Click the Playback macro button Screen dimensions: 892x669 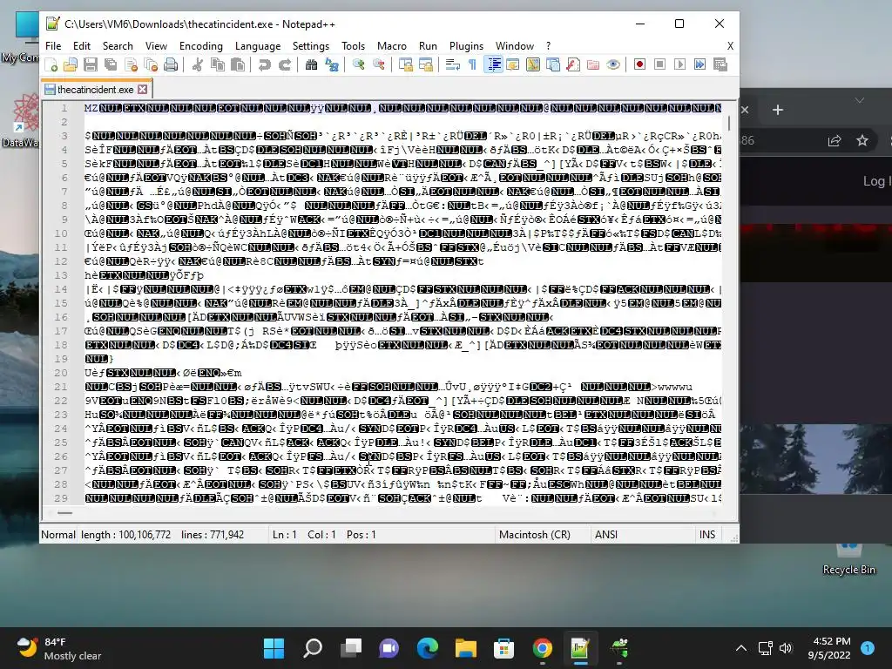[x=679, y=64]
